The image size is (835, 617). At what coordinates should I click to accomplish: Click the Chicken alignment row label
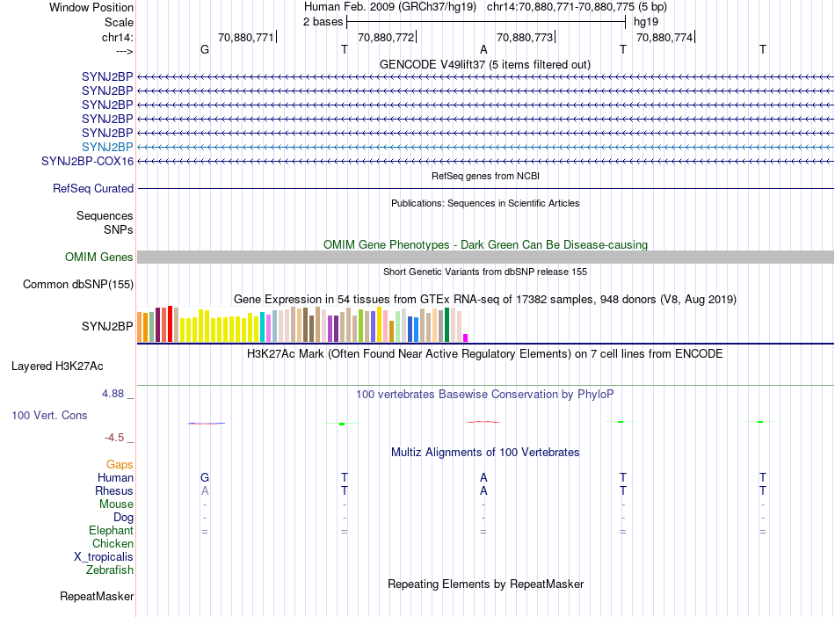click(113, 543)
